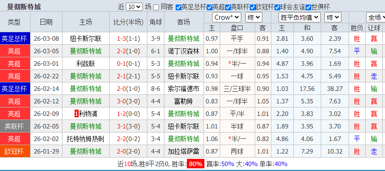Uncheck the 英超 filter checkbox
The image size is (385, 171).
[x=209, y=7]
